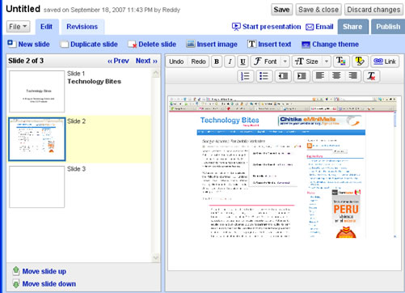Go to next slide with Next link
Viewport: 405px width, 293px height.
(x=146, y=61)
